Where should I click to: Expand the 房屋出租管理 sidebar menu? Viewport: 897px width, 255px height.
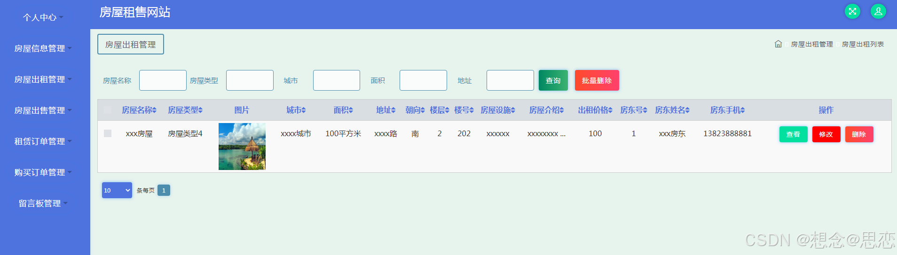pos(43,79)
